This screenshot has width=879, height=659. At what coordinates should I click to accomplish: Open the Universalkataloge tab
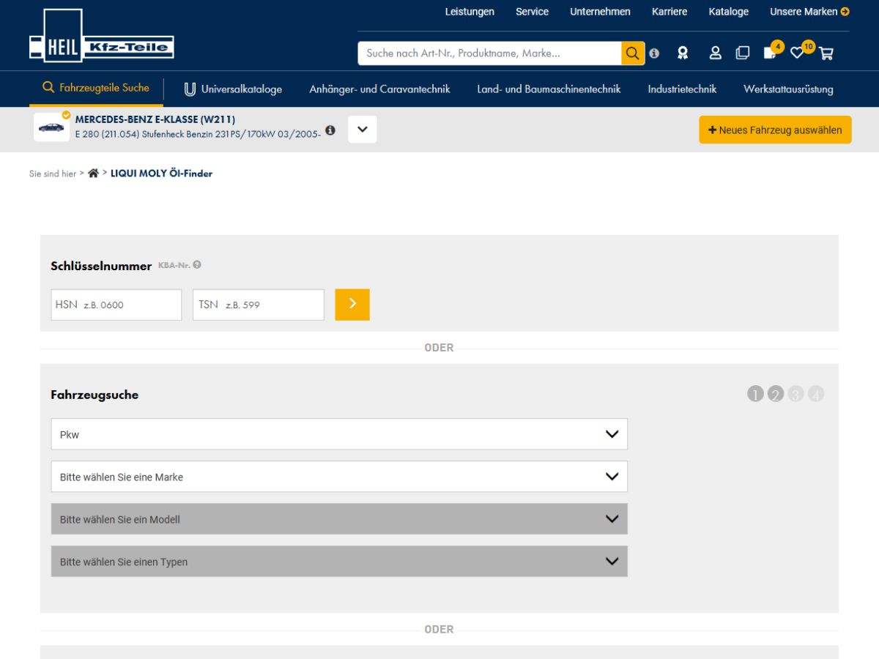pos(233,89)
